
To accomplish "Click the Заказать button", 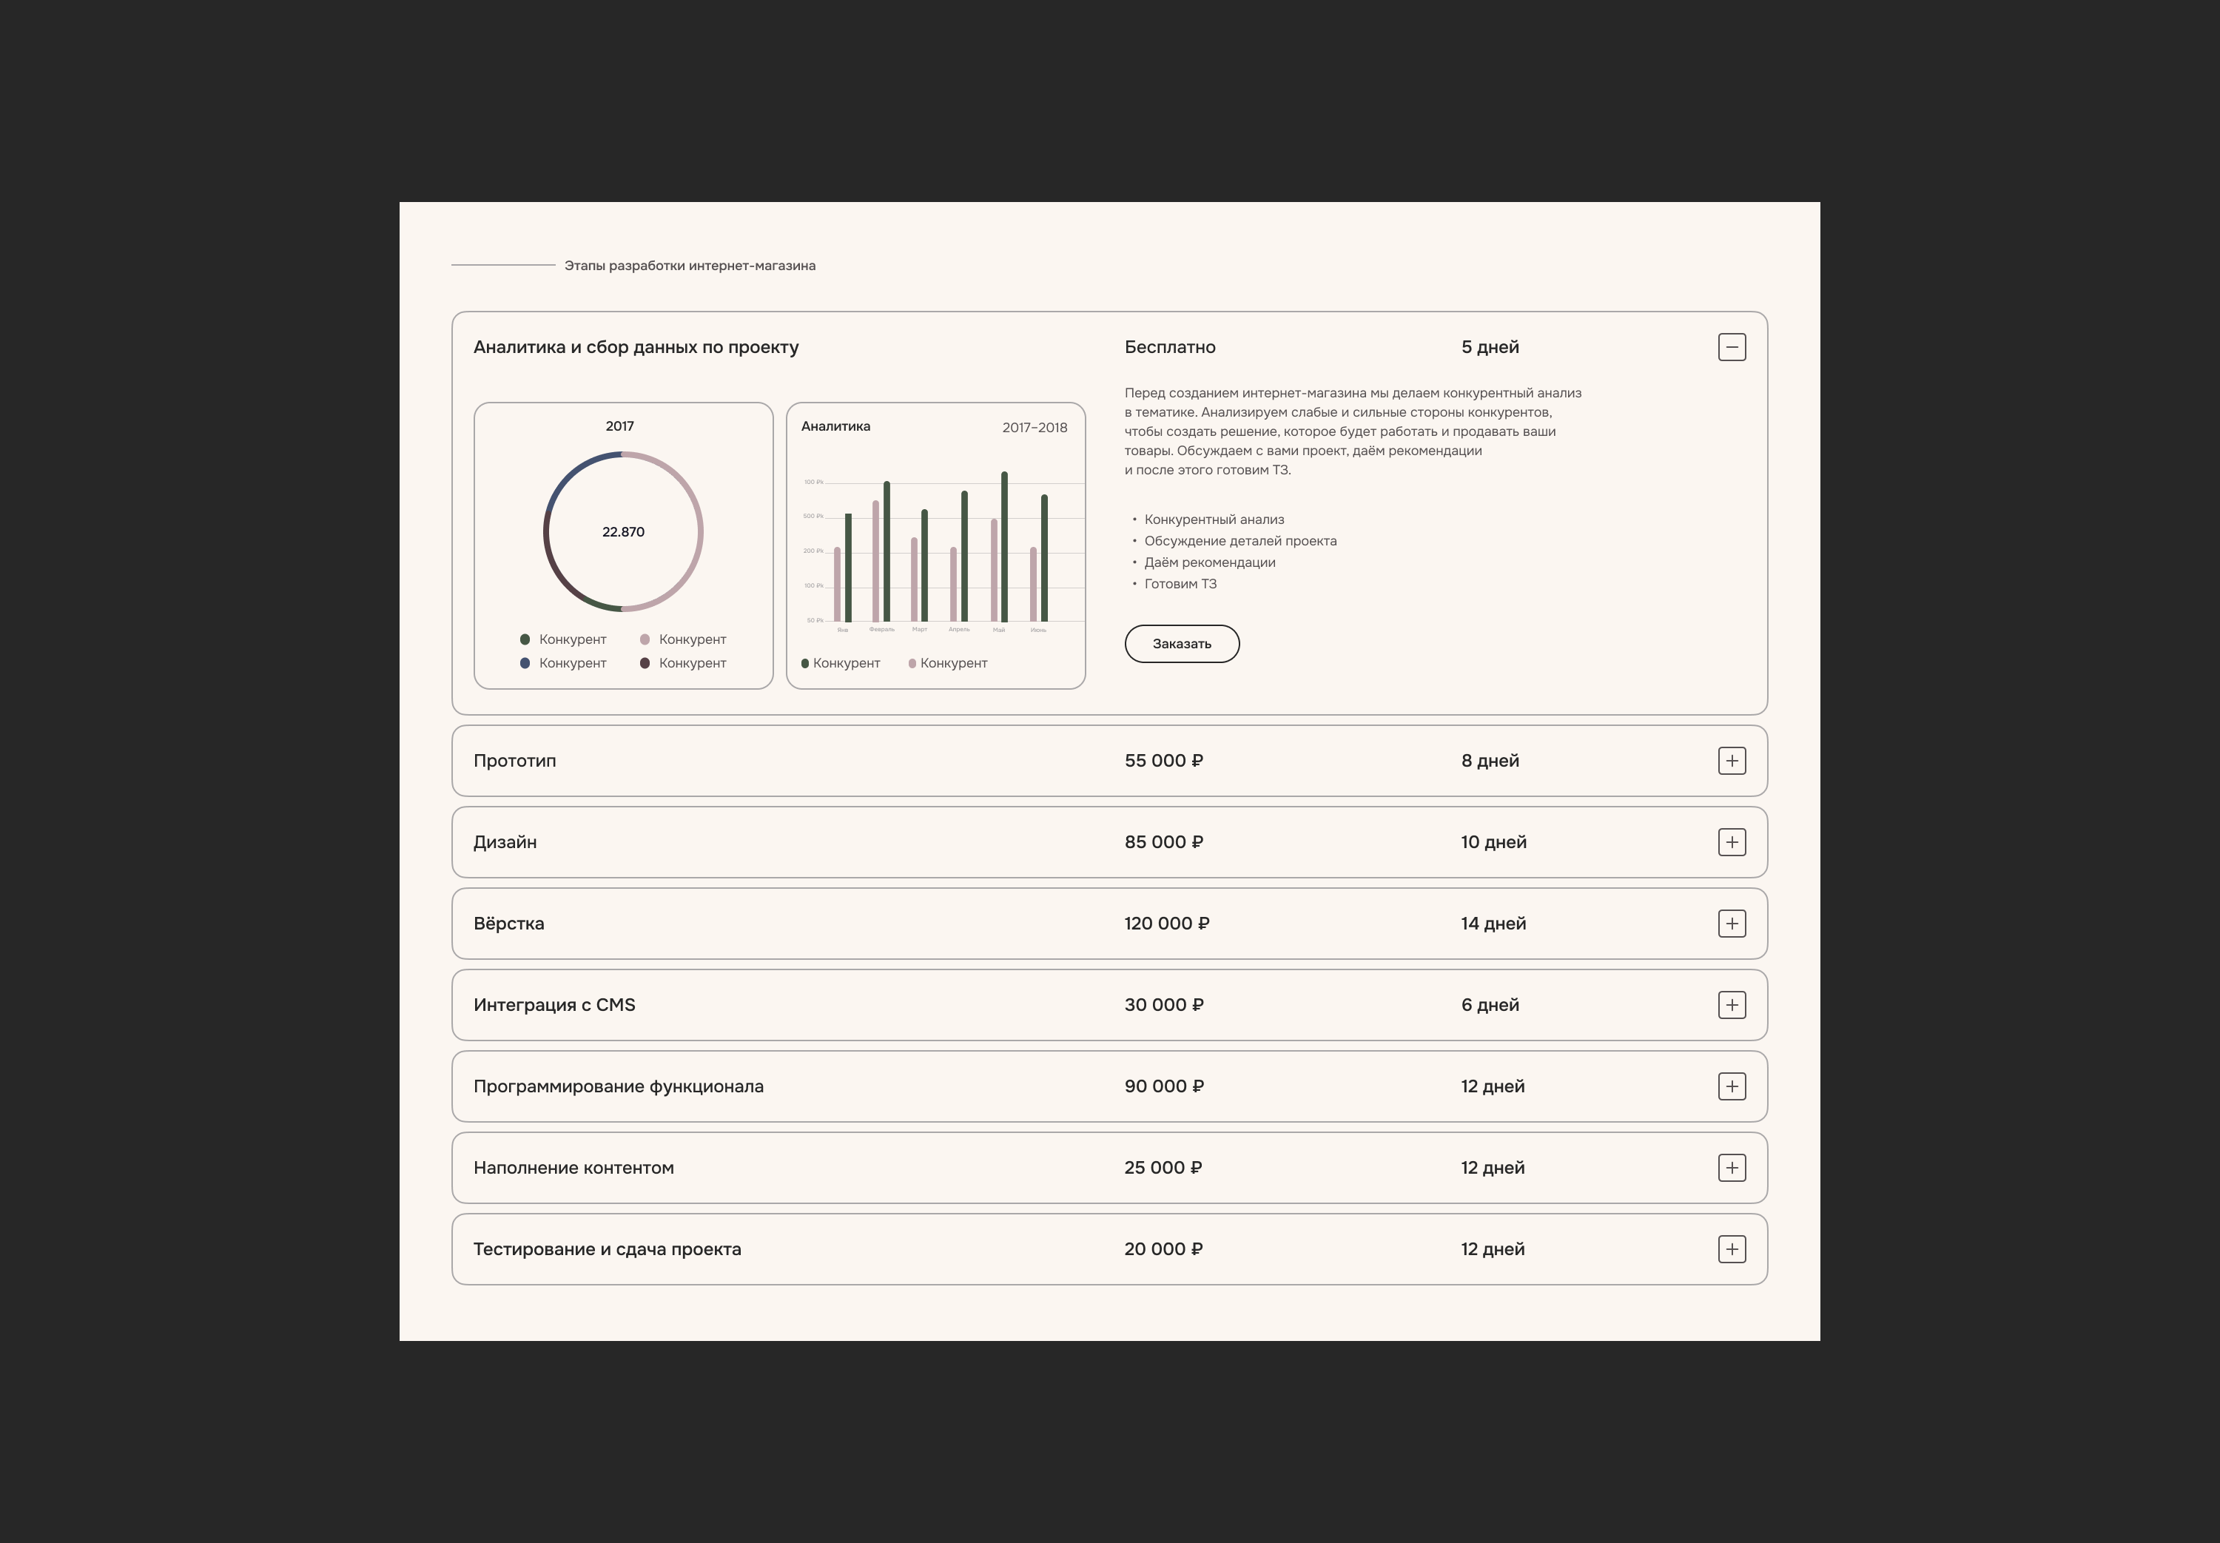I will coord(1181,644).
